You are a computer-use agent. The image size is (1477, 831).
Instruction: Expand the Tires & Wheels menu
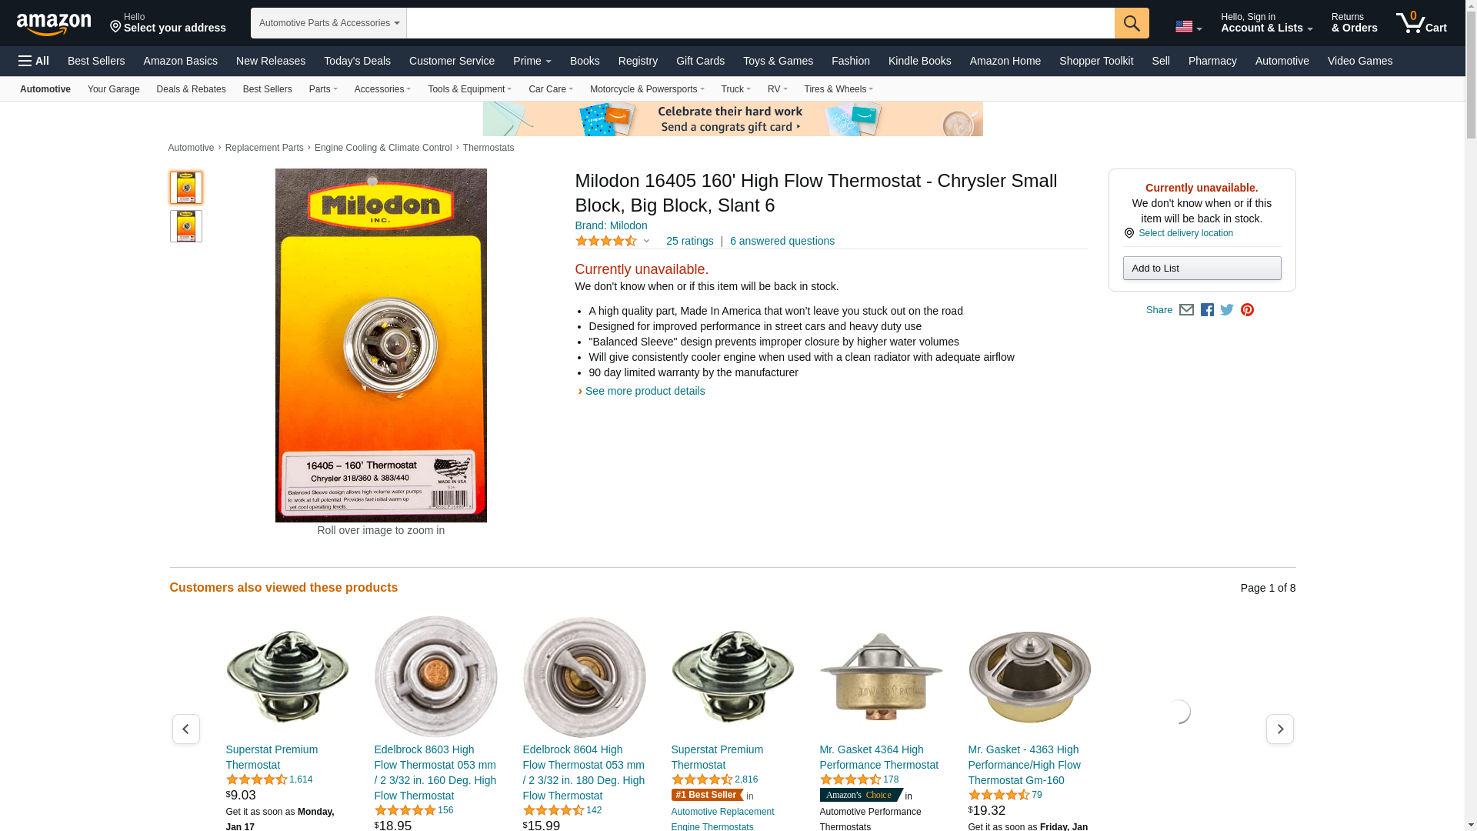coord(839,89)
